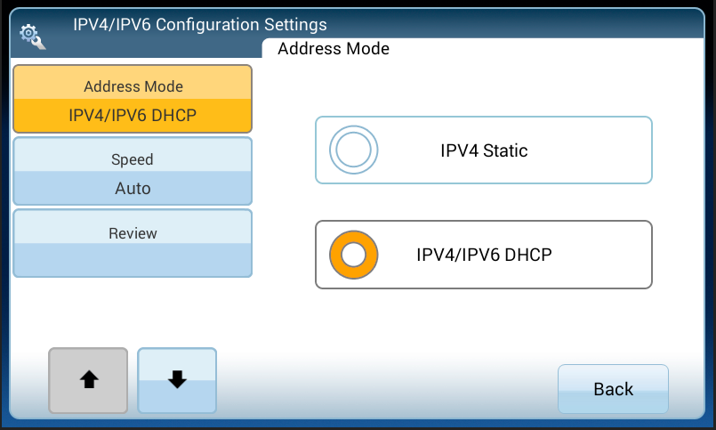The image size is (716, 430).
Task: Click the Auto value under Speed
Action: coord(133,189)
